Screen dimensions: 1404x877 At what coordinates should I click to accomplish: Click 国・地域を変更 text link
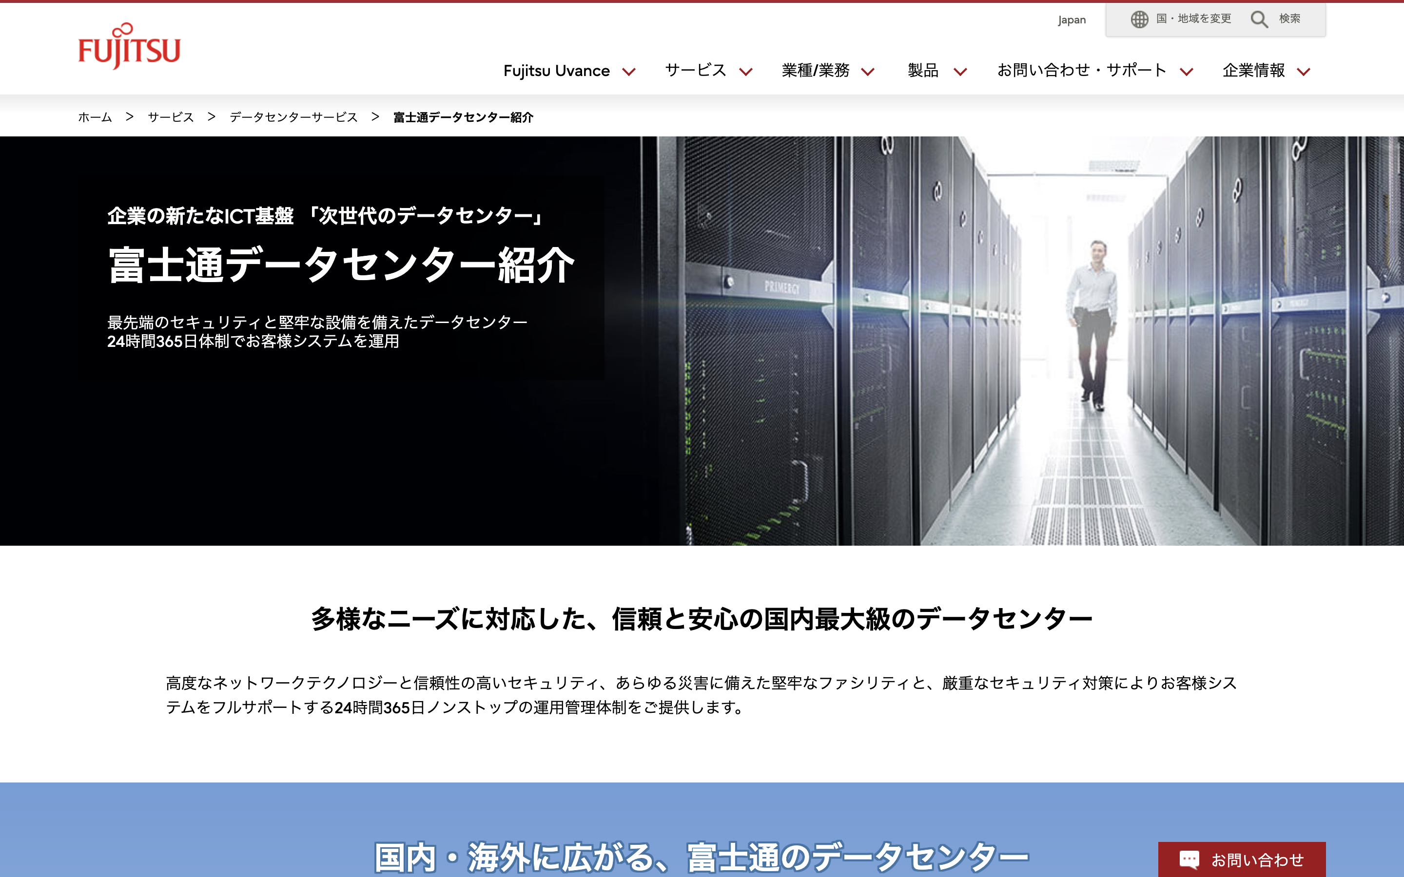(1193, 19)
